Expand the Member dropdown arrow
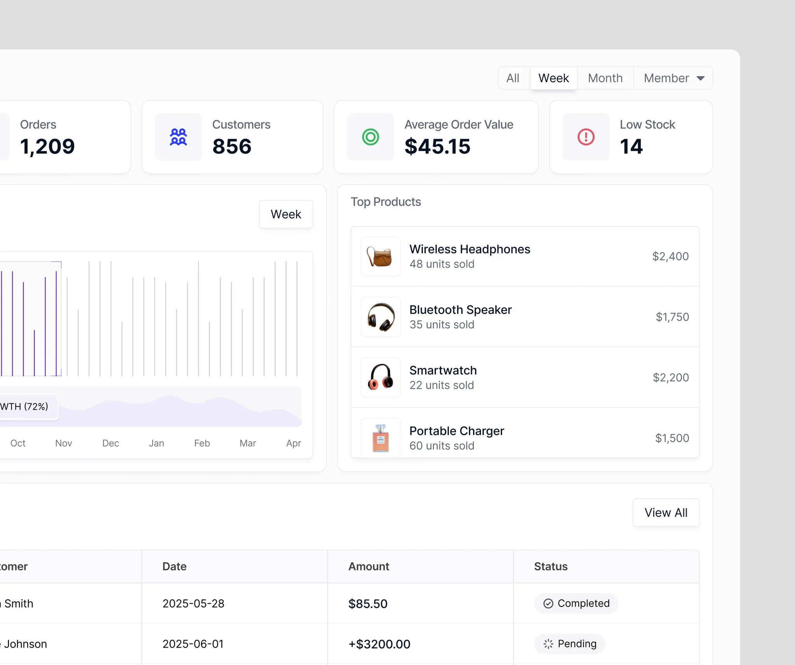The height and width of the screenshot is (665, 795). [700, 78]
